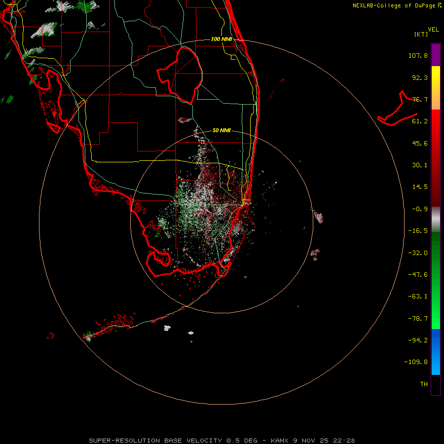The image size is (444, 444).
Task: Select the 14.5 scale value
Action: click(x=420, y=187)
